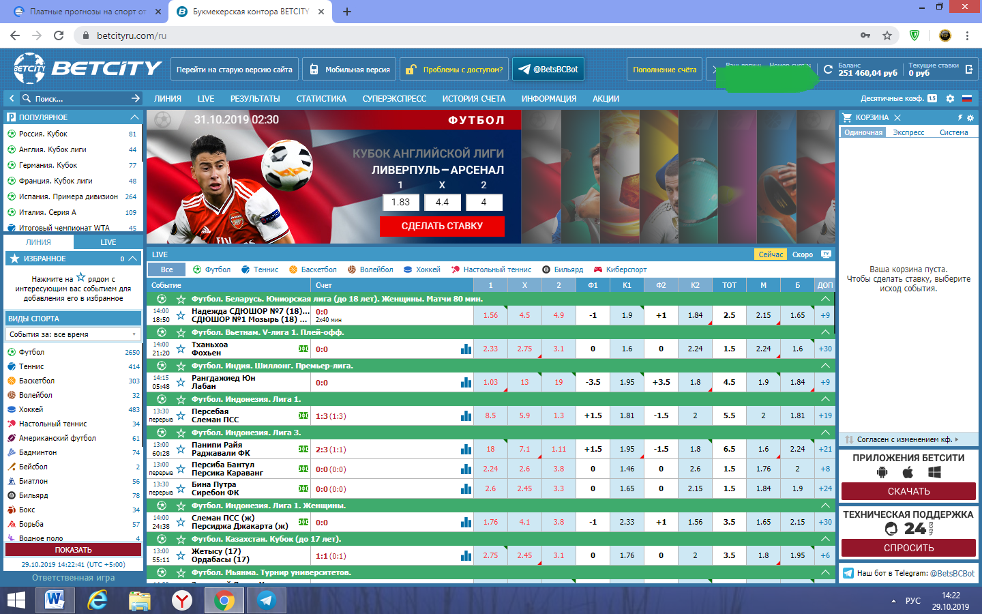Select Хоккей in sports list
This screenshot has width=982, height=614.
[31, 409]
